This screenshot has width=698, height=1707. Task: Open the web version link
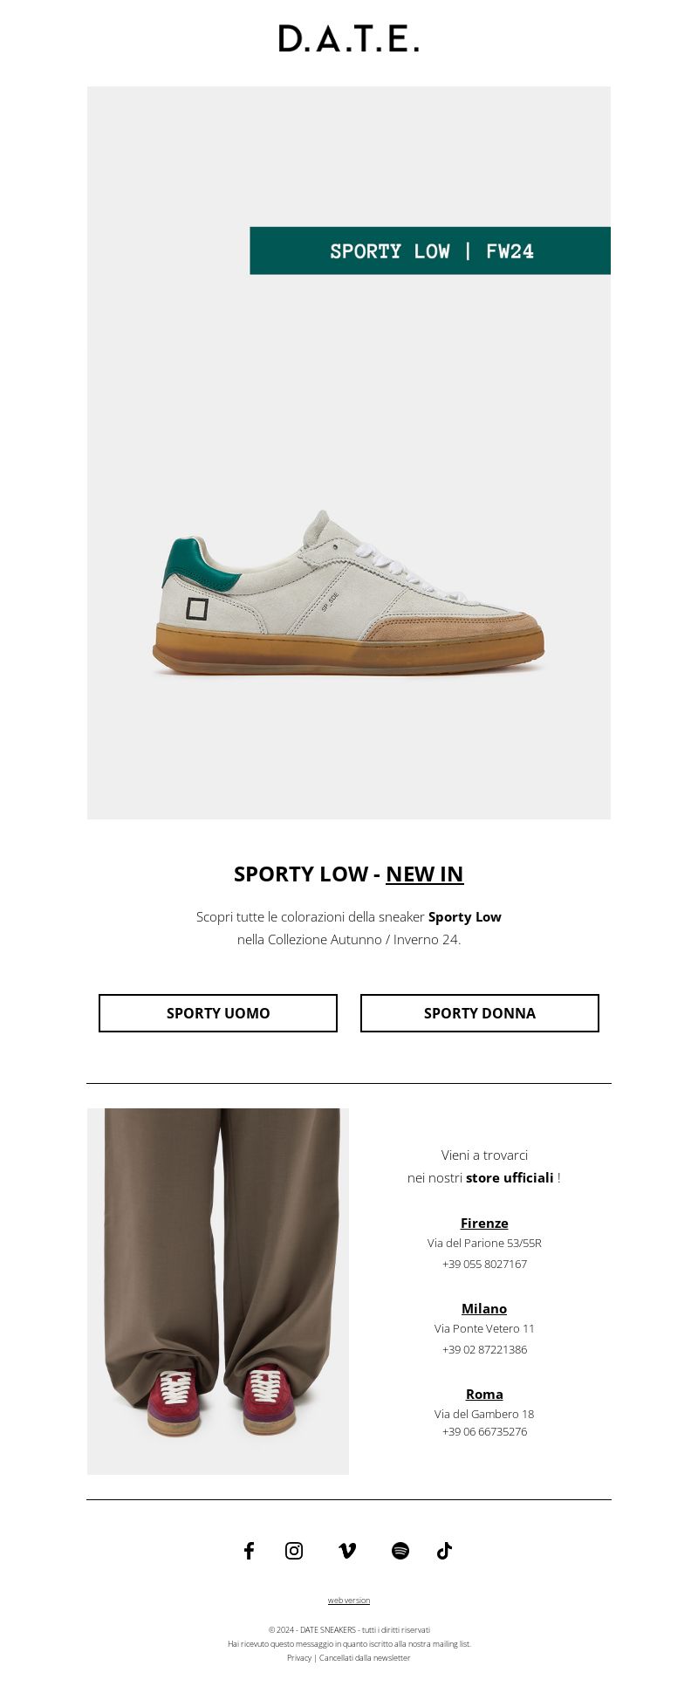click(x=349, y=1600)
